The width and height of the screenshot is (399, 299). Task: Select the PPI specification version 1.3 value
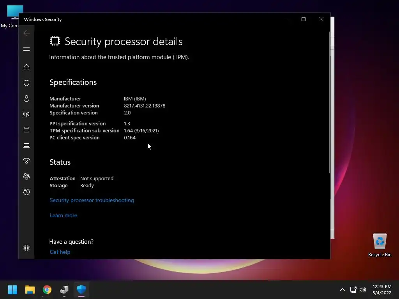(x=127, y=123)
